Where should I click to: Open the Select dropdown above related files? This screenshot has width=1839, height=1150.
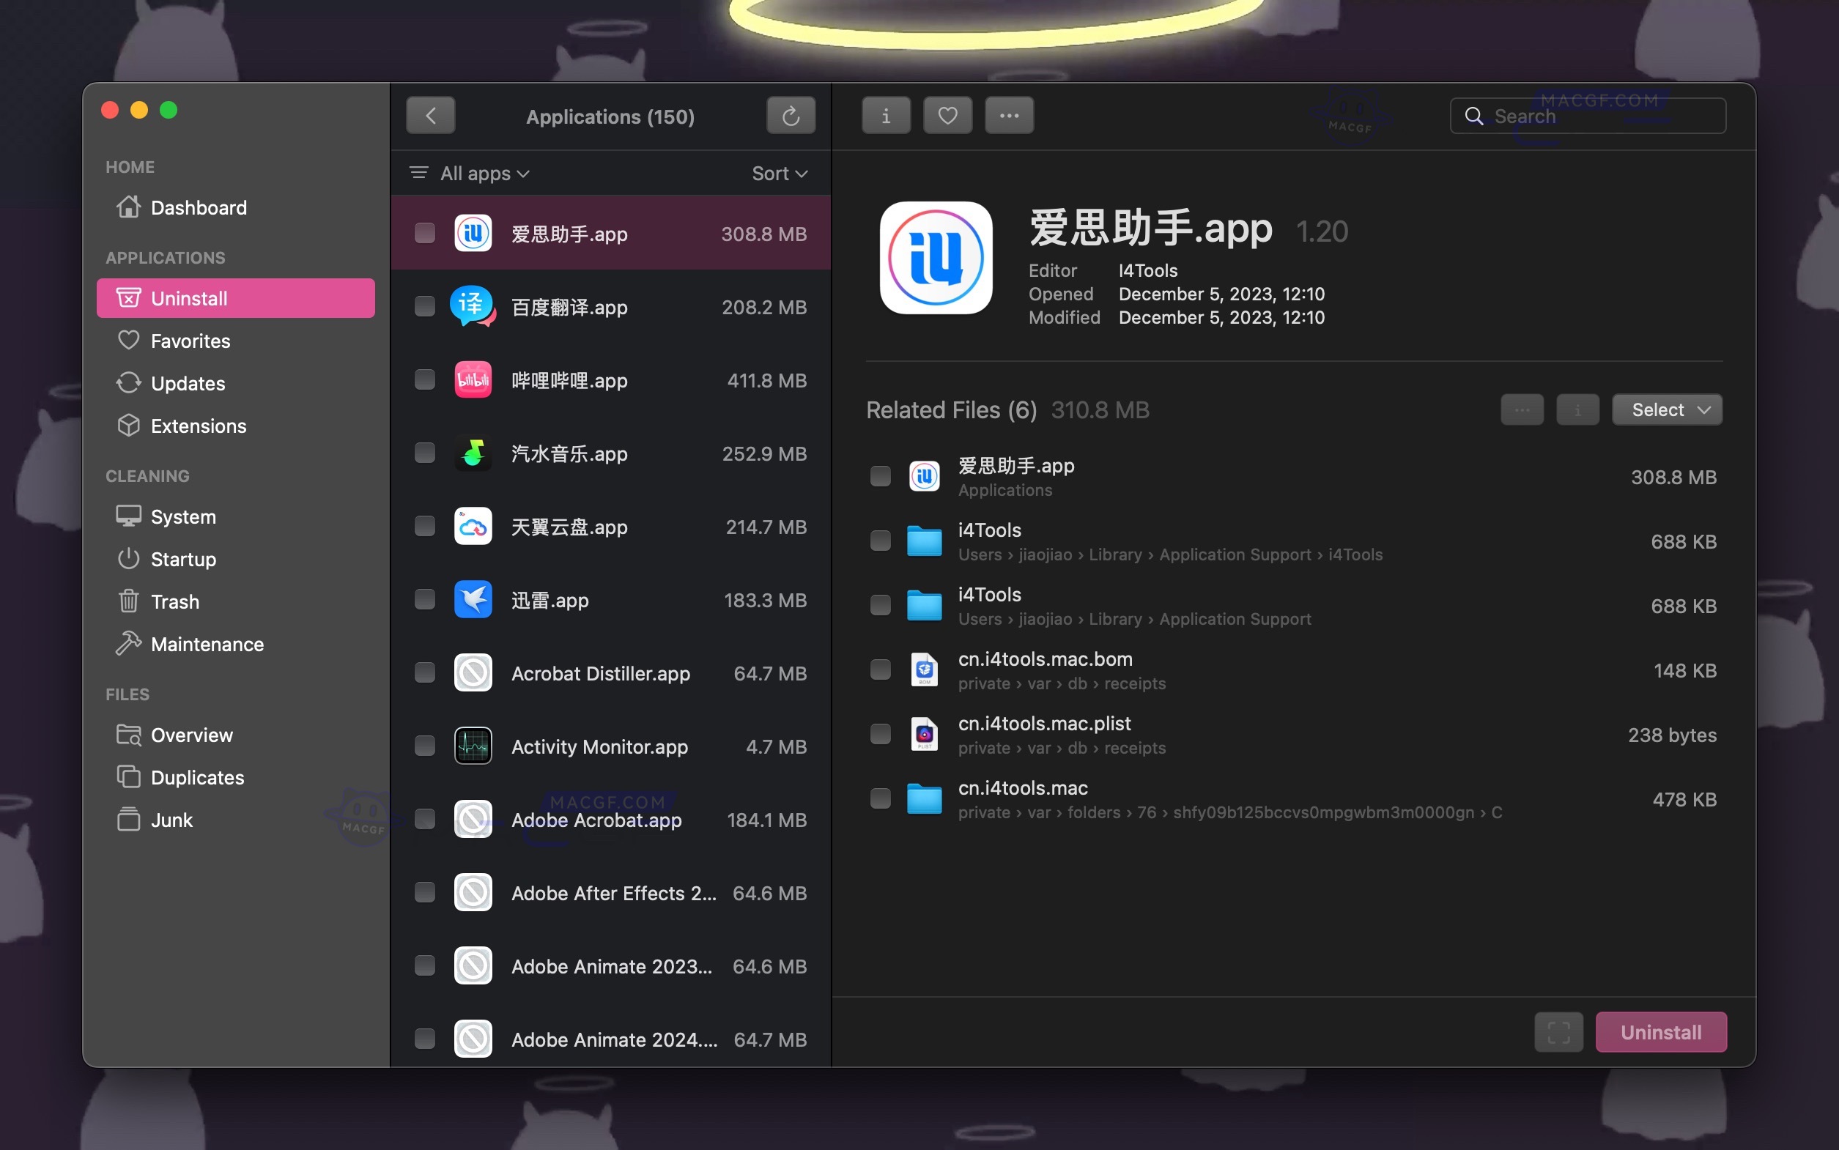click(x=1665, y=409)
